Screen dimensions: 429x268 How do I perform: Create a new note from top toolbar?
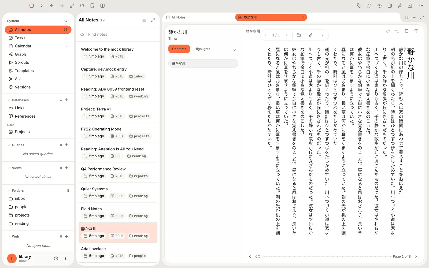pos(92,6)
